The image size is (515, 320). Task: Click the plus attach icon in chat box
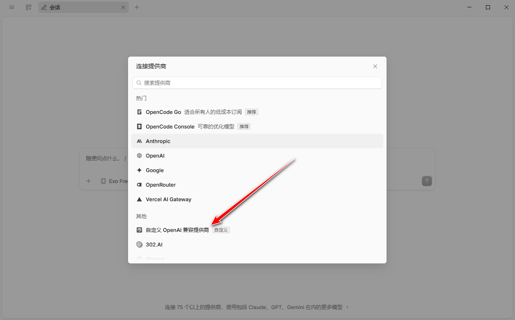point(88,181)
